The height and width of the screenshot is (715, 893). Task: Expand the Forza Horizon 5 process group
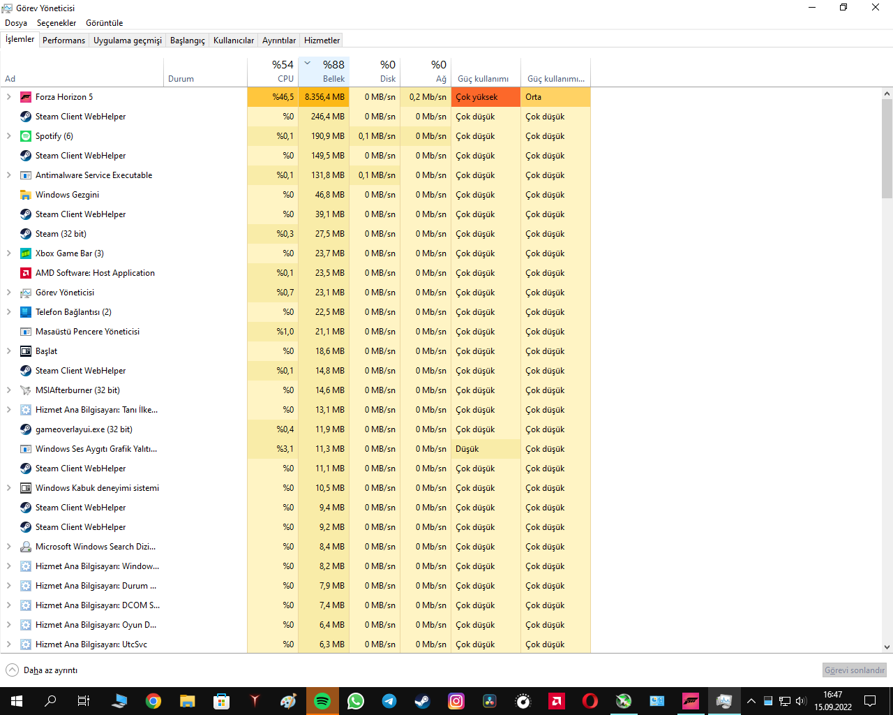click(x=8, y=97)
